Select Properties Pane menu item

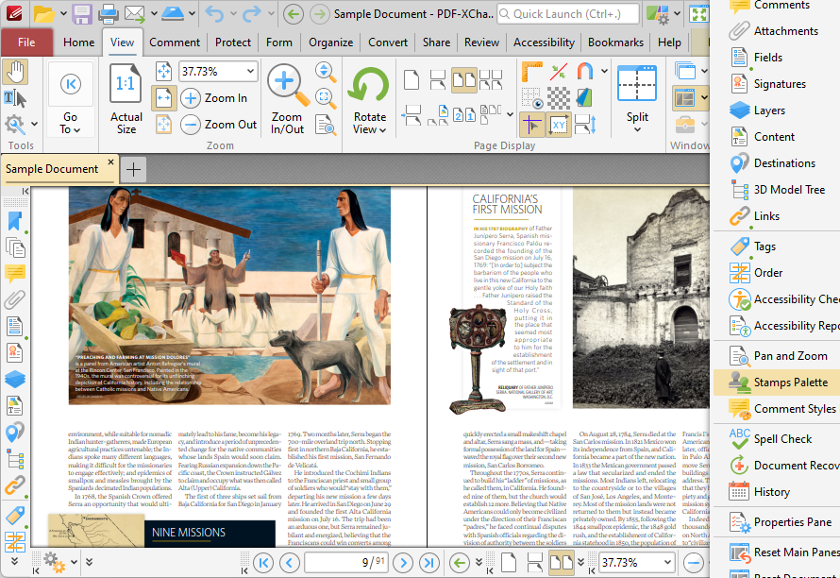pyautogui.click(x=777, y=522)
